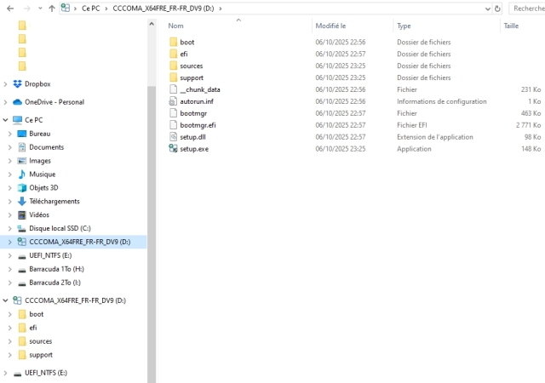
Task: Select the setup.exe application icon
Action: (x=173, y=149)
